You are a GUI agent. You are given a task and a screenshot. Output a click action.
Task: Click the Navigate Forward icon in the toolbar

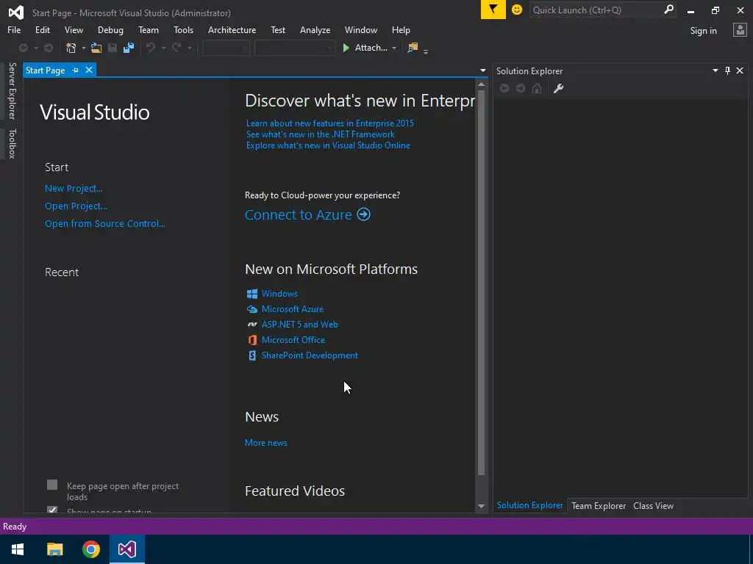click(49, 48)
